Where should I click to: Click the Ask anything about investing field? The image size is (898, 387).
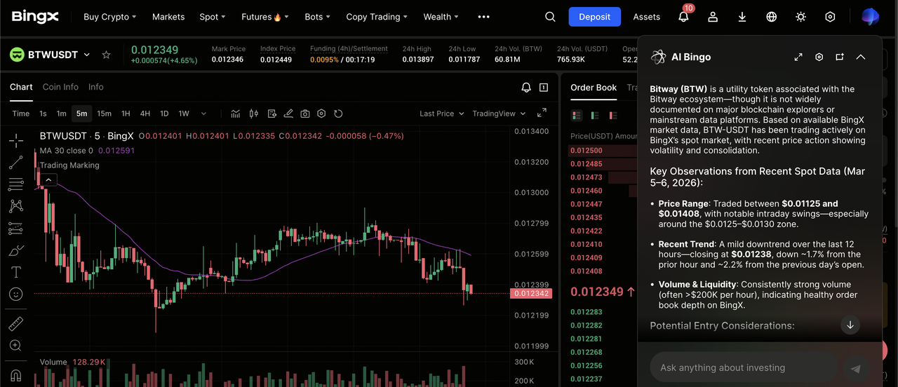744,367
